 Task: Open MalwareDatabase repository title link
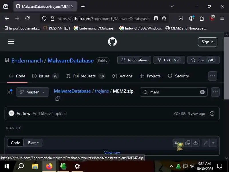(70, 60)
